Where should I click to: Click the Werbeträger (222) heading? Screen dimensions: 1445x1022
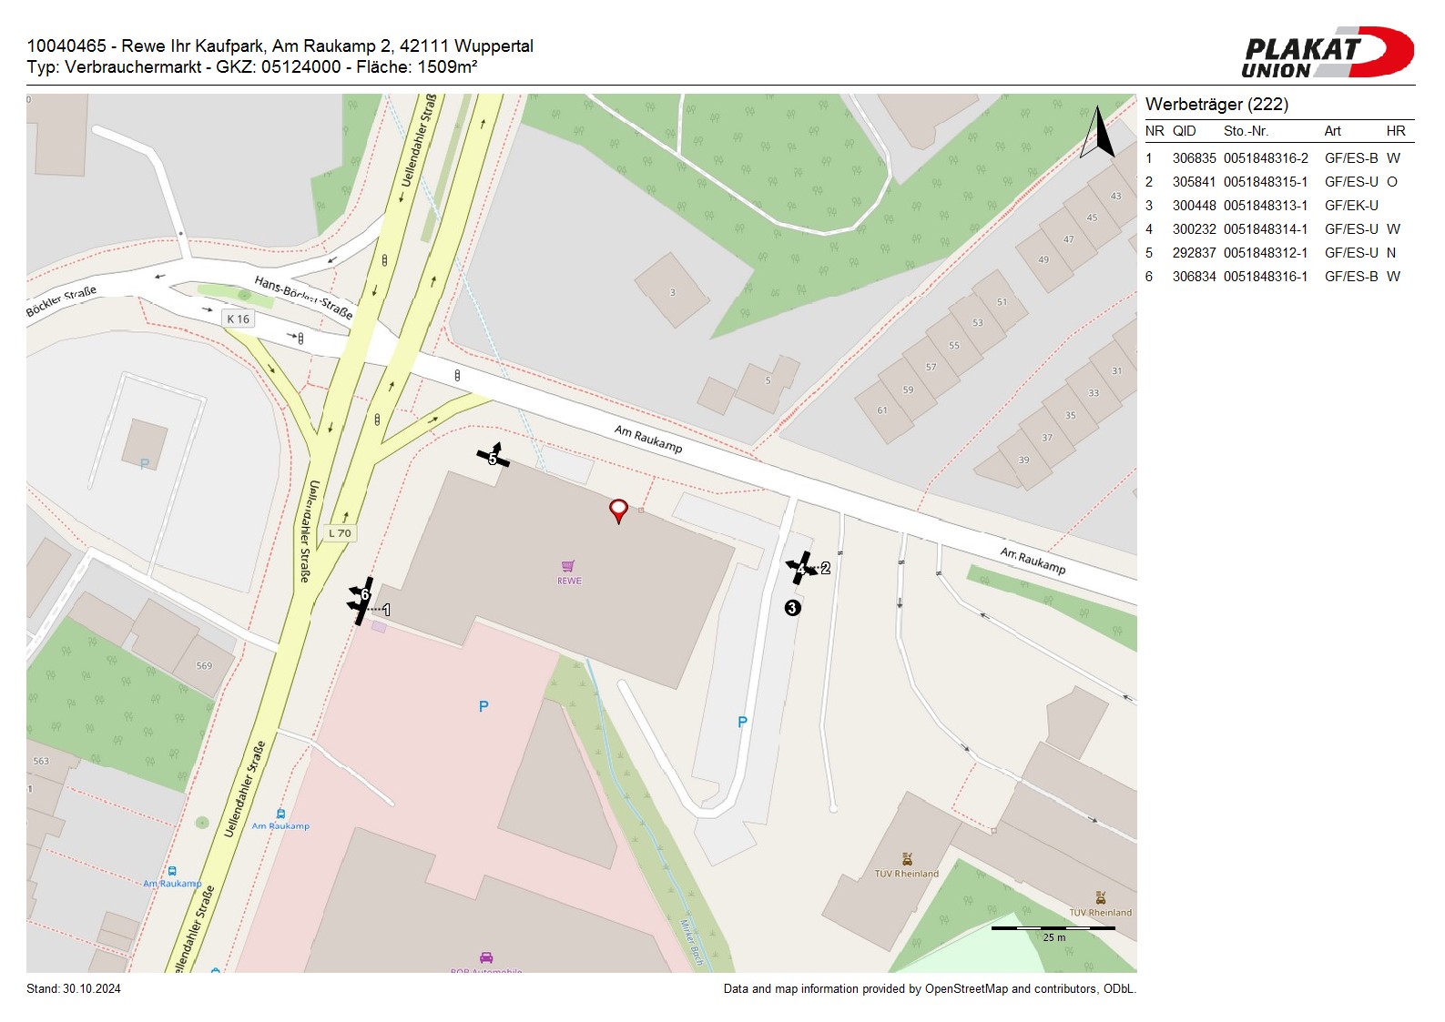coord(1216,105)
